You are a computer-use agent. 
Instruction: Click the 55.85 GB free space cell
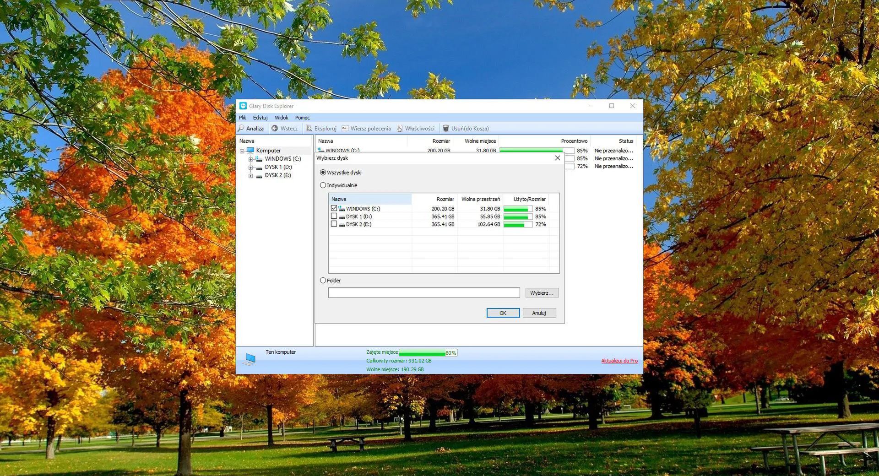tap(490, 217)
